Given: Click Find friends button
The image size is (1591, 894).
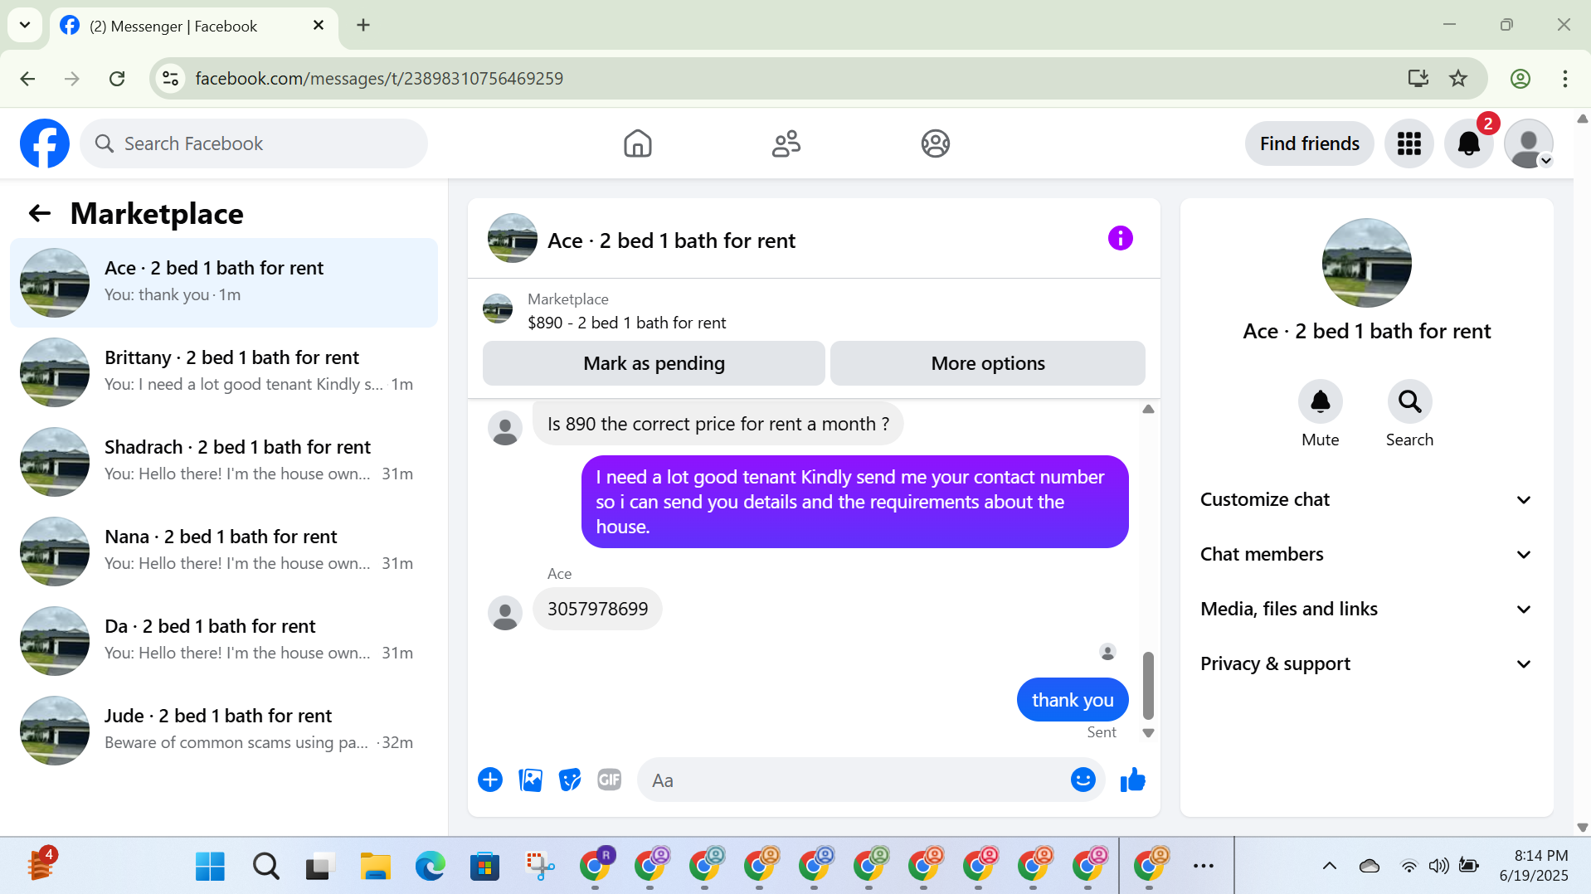Looking at the screenshot, I should click(1309, 143).
